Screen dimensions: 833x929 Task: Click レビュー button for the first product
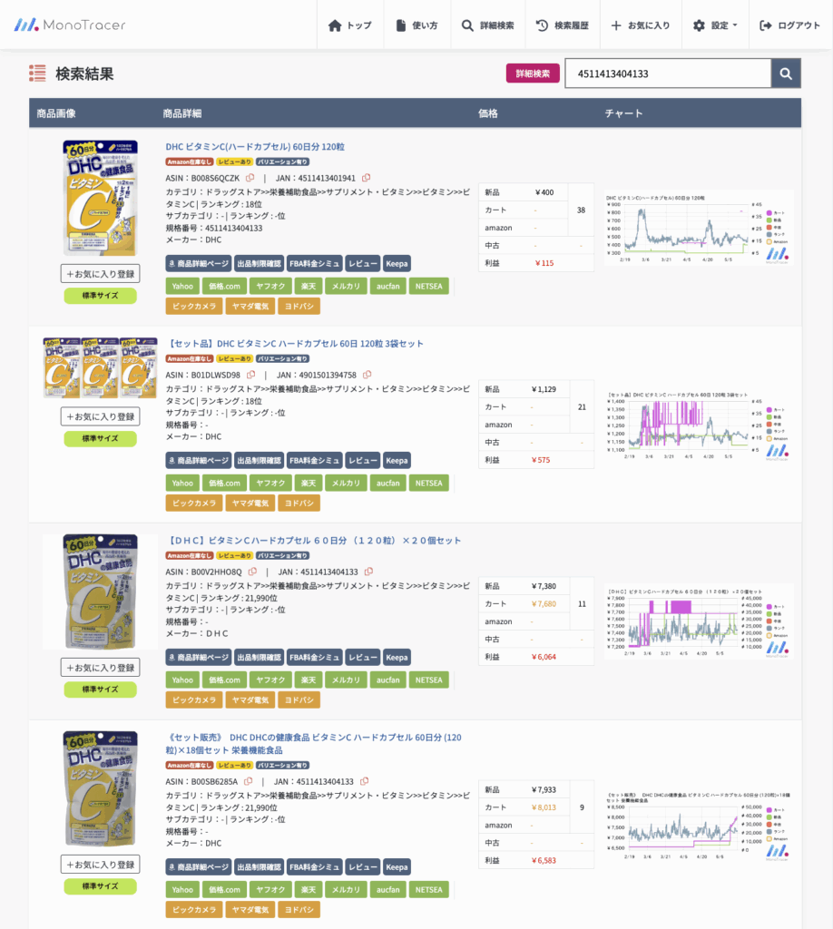[363, 264]
